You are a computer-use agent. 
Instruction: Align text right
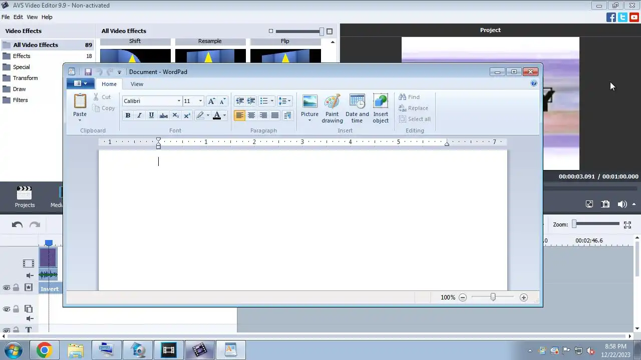pos(263,115)
